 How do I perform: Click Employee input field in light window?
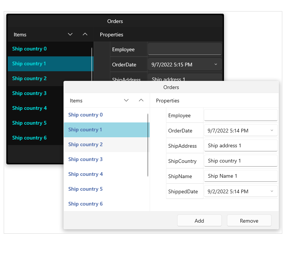click(241, 115)
